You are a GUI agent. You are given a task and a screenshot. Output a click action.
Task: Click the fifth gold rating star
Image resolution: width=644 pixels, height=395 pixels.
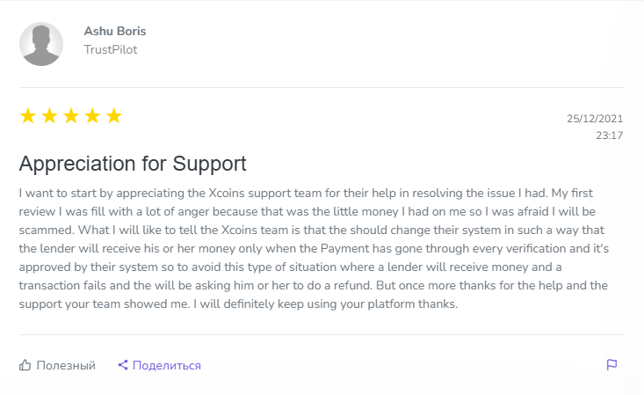pos(114,116)
